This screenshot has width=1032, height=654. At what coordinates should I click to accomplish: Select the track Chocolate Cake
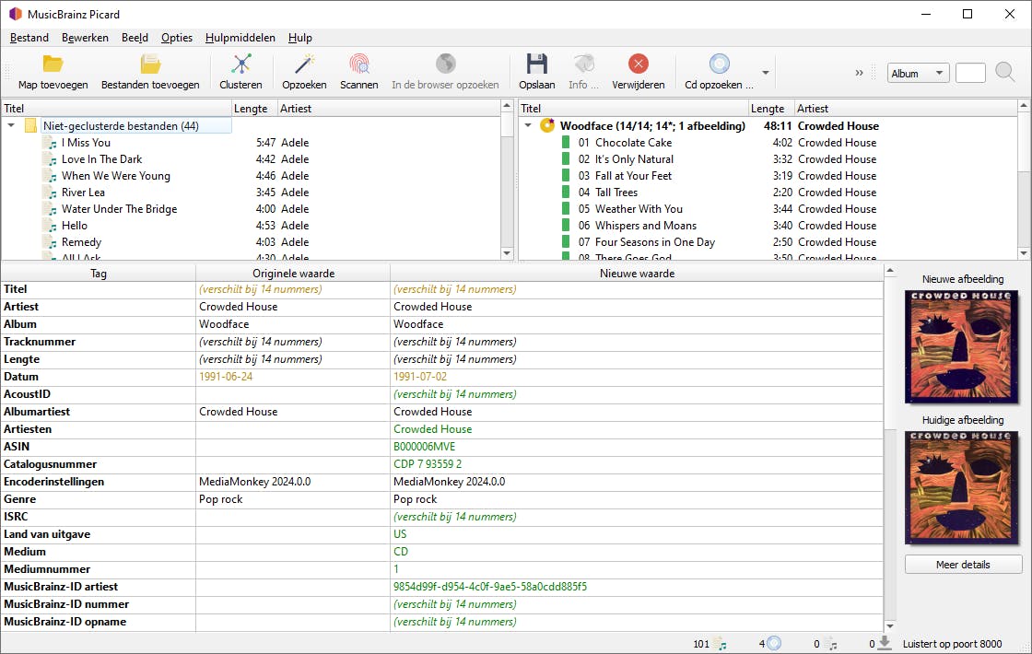633,143
